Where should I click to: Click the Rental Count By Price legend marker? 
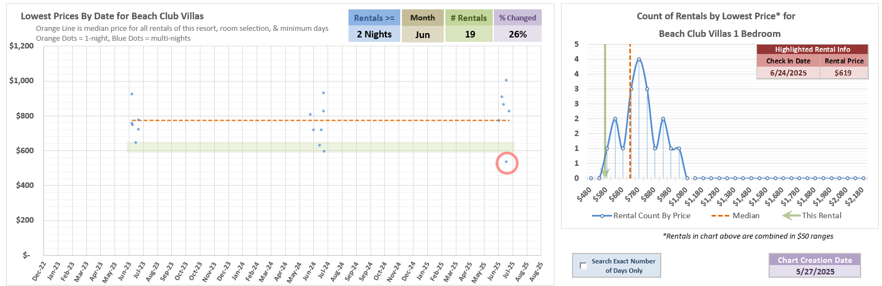[x=602, y=215]
